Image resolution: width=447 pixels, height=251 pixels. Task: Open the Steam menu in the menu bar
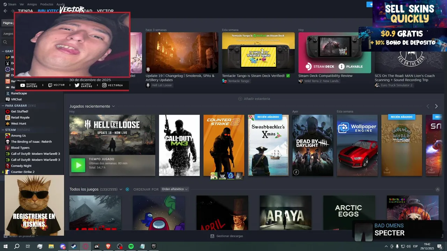tap(10, 4)
